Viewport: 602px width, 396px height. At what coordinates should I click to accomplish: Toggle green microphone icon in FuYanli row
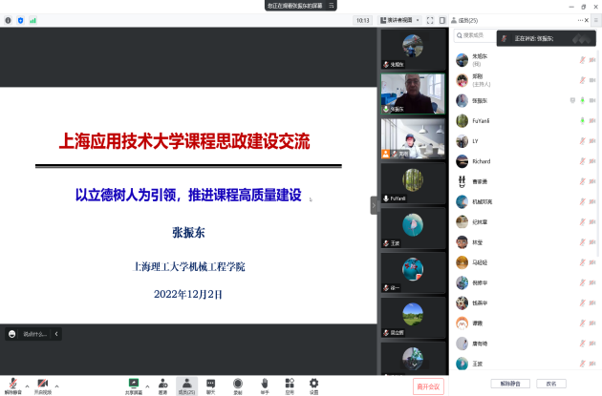pyautogui.click(x=583, y=121)
